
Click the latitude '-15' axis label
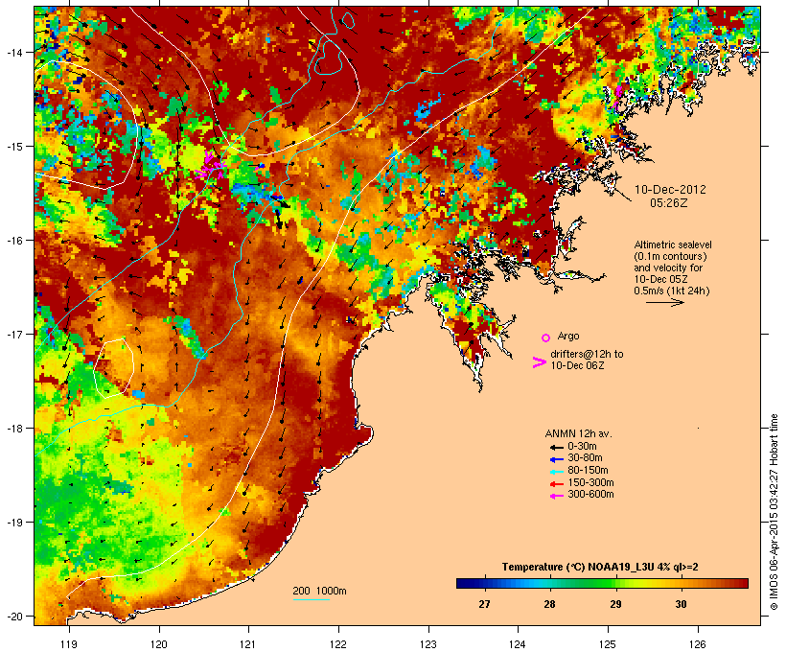click(x=14, y=147)
